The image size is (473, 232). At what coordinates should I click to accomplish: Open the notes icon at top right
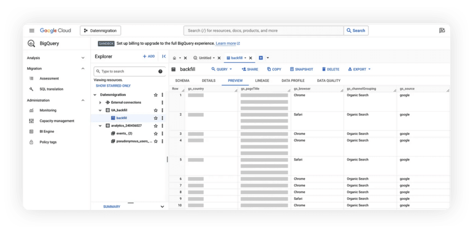pos(442,31)
